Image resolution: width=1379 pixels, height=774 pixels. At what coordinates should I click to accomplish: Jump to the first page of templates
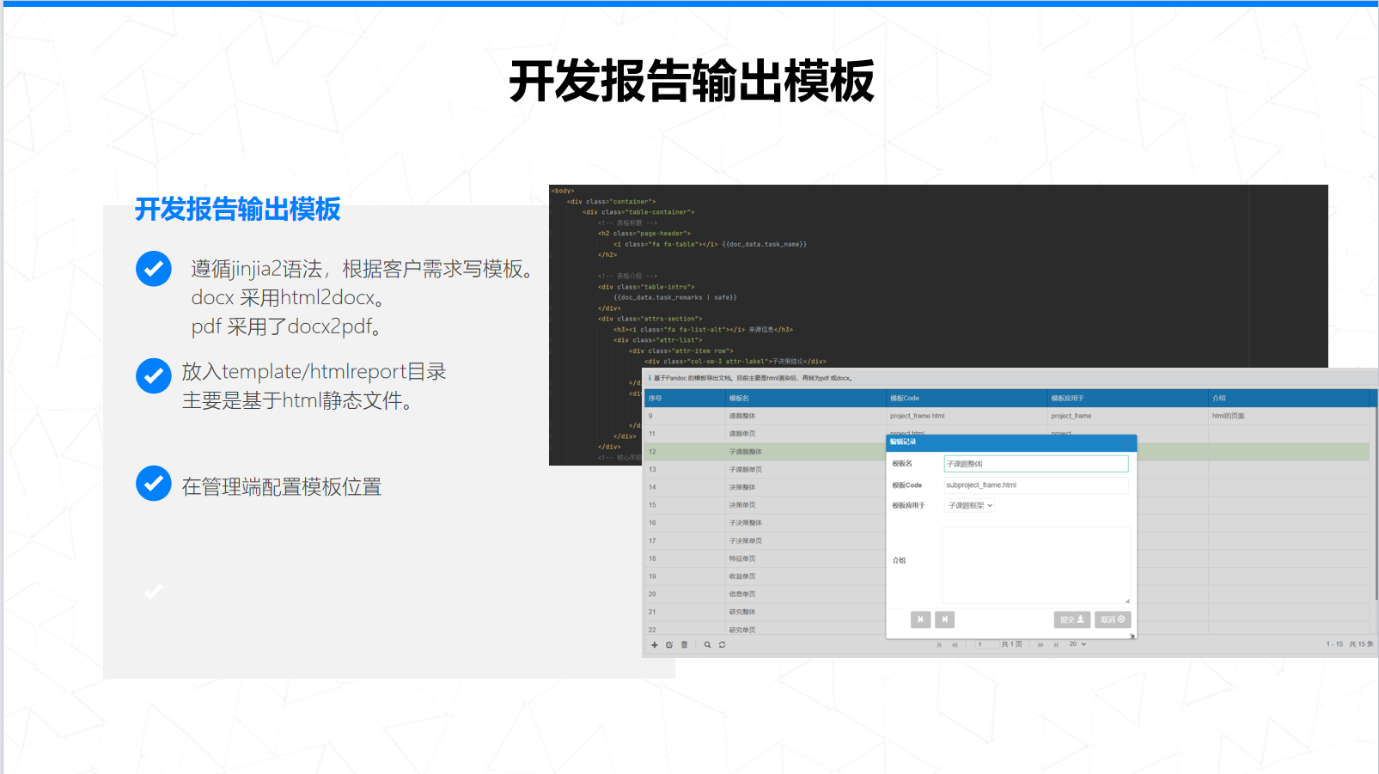938,644
